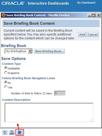Image resolution: width=102 pixels, height=136 pixels.
Task: Click the number of links field
Action: (x=60, y=93)
